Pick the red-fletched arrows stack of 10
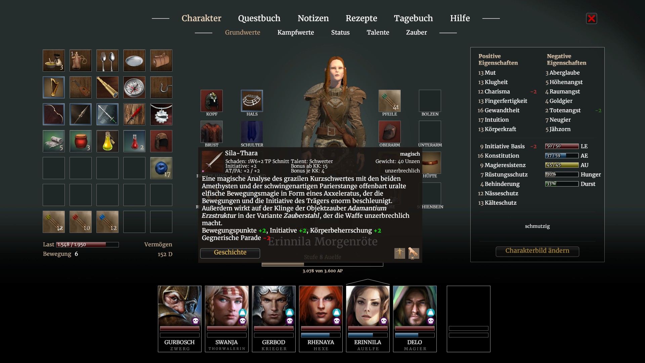This screenshot has width=645, height=363. pyautogui.click(x=81, y=222)
